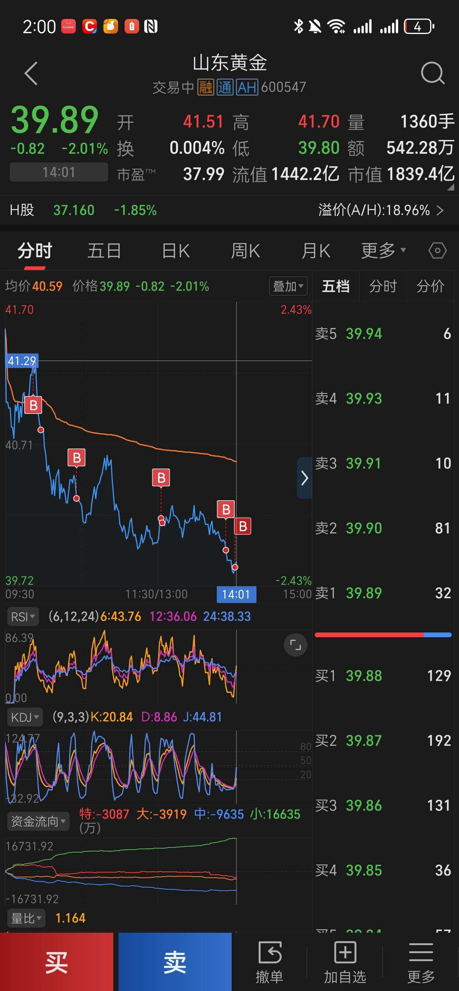Tap the 撤单 cancel order icon
459x991 pixels.
[269, 962]
